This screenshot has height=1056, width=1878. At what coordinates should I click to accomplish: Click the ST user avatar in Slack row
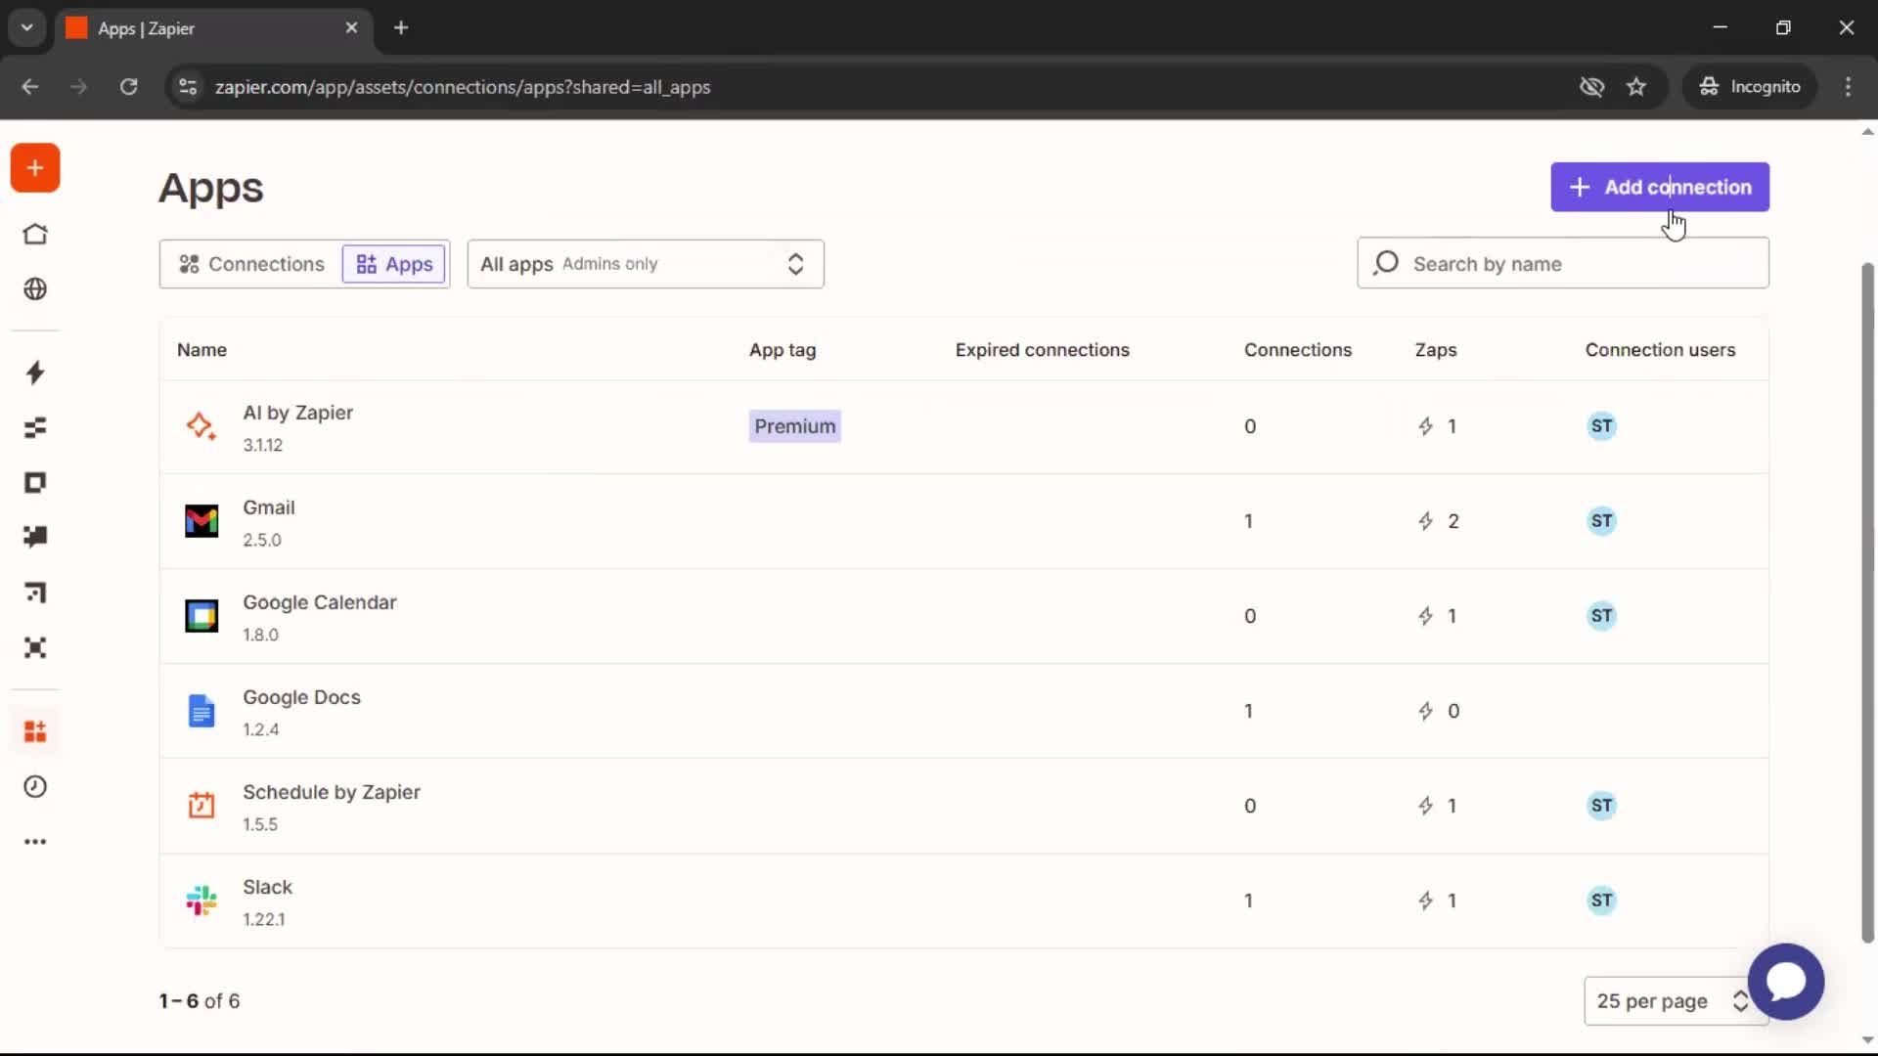[1601, 901]
